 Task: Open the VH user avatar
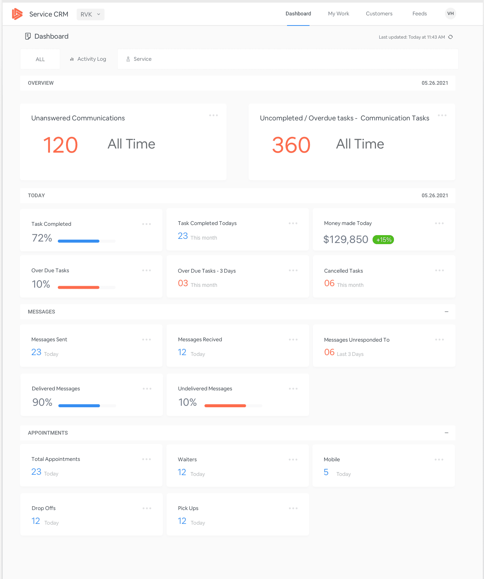point(450,13)
